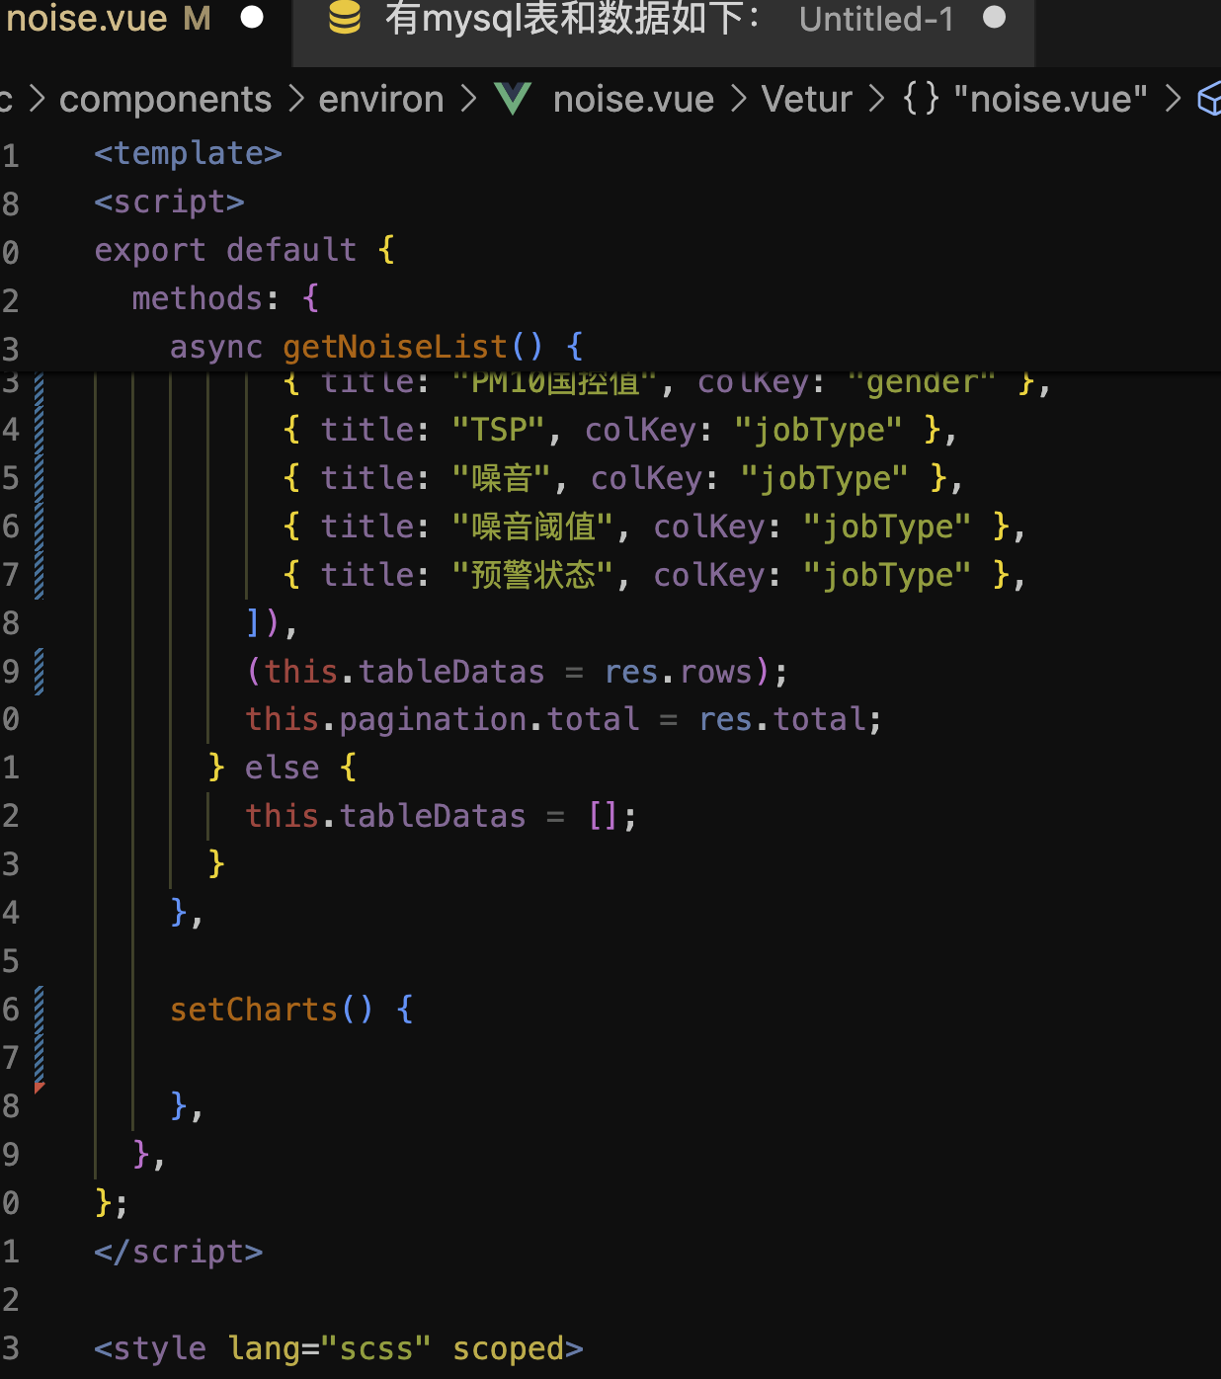Click the setCharts method name
This screenshot has width=1221, height=1379.
[x=254, y=1010]
